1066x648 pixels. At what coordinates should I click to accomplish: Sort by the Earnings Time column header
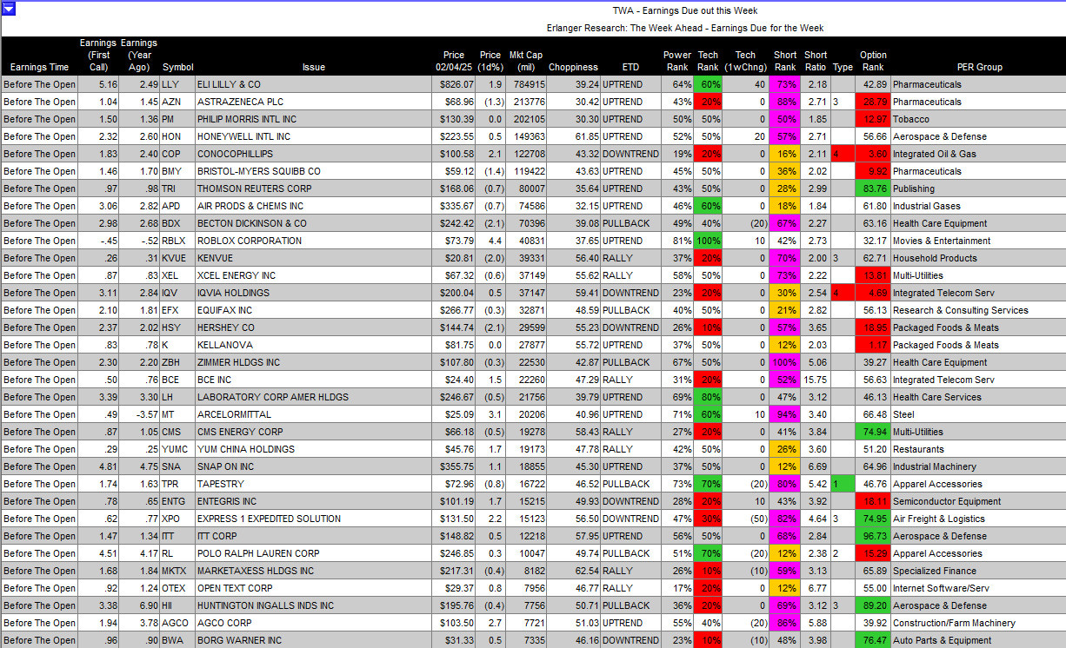click(39, 67)
